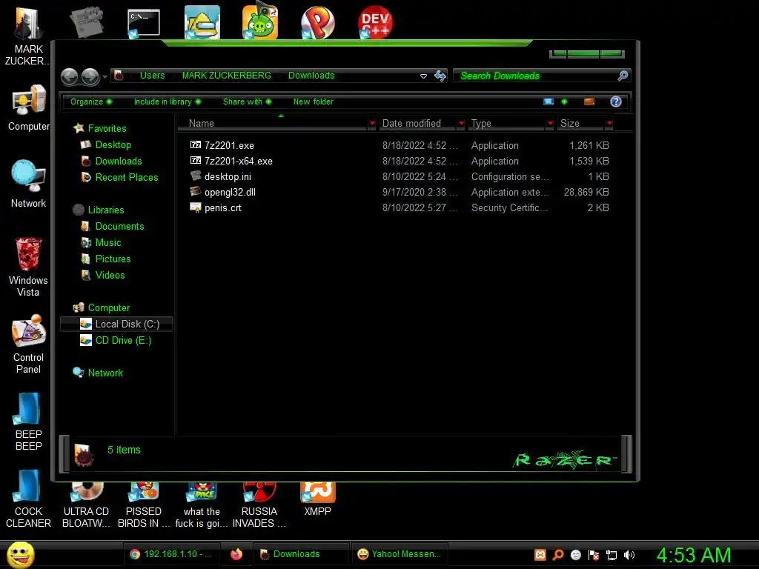Select Network in navigation pane
Screen dimensions: 759x569
105,373
